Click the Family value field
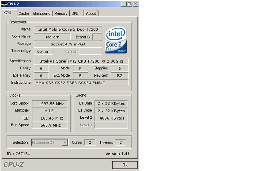The width and height of the screenshot is (262, 171). coord(41,68)
